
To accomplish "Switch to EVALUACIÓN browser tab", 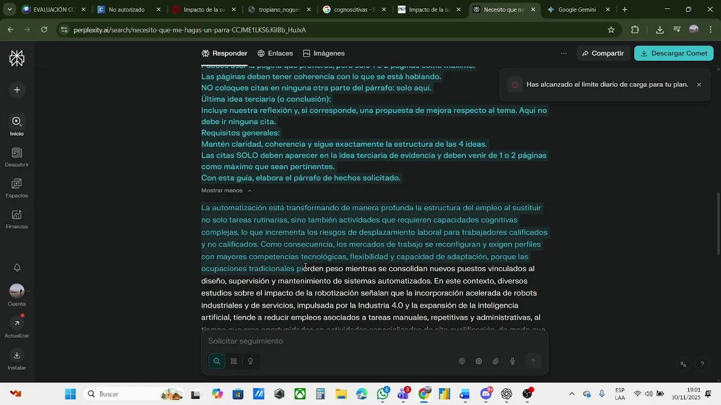I will (x=54, y=10).
